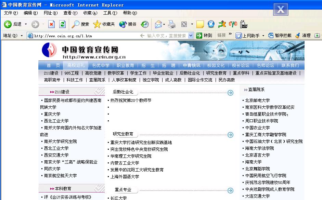Click the 上网助手 assistant icon

(x=239, y=36)
